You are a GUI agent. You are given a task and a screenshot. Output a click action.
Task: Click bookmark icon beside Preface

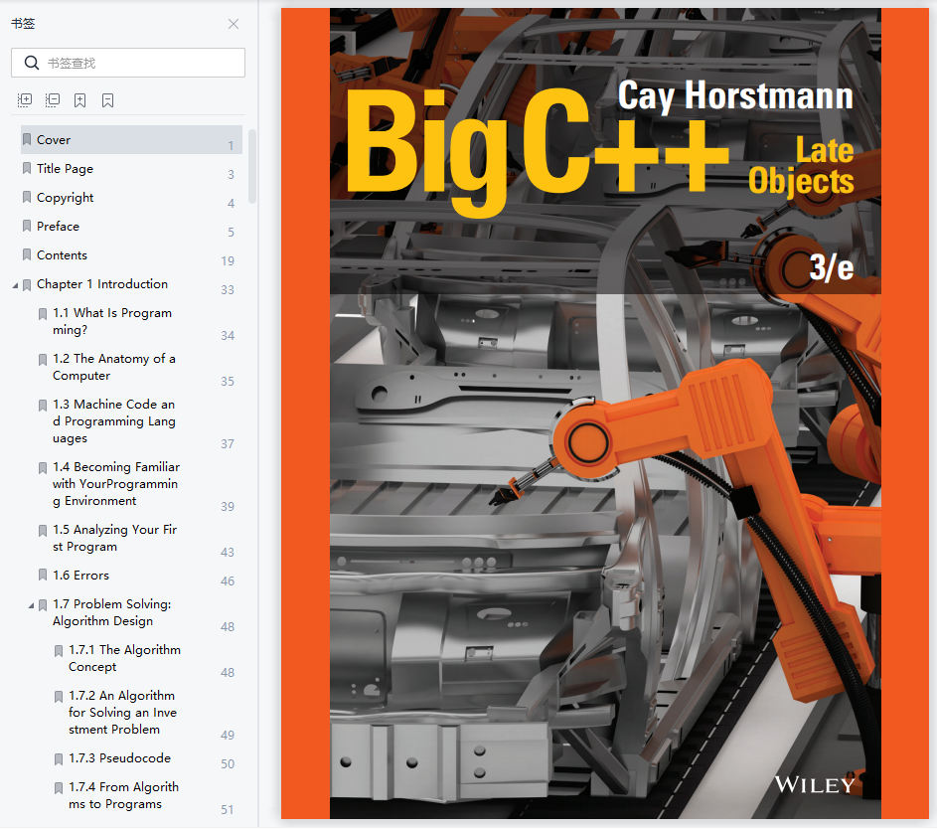point(27,226)
